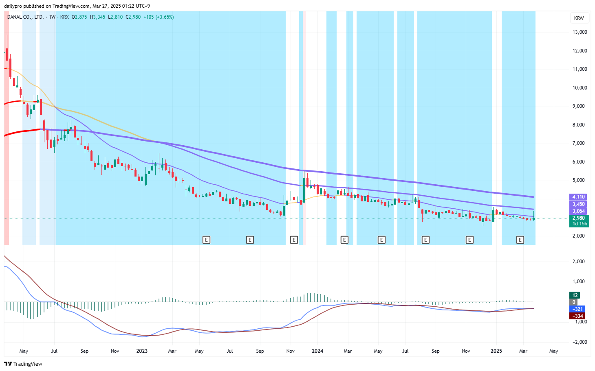Image resolution: width=595 pixels, height=371 pixels.
Task: Click the 2023 label on the time axis
Action: 142,351
